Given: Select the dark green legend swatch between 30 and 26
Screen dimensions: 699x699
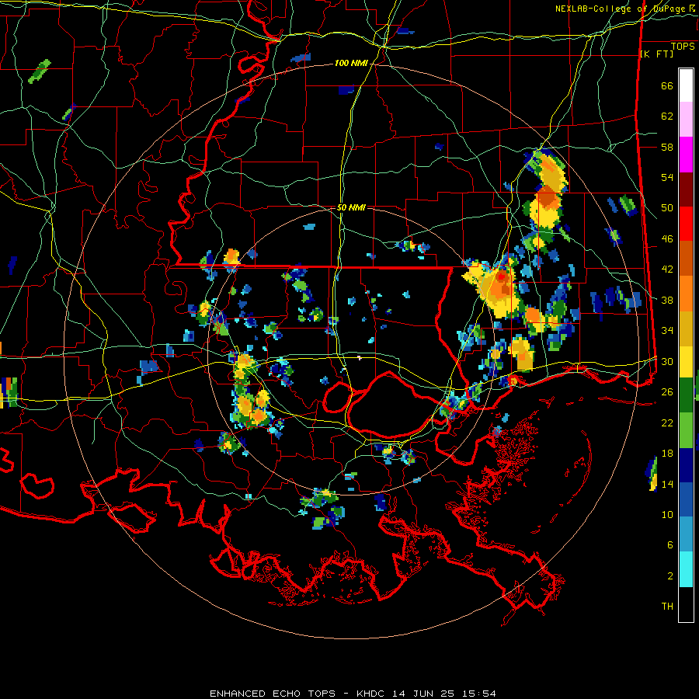Looking at the screenshot, I should [x=686, y=395].
